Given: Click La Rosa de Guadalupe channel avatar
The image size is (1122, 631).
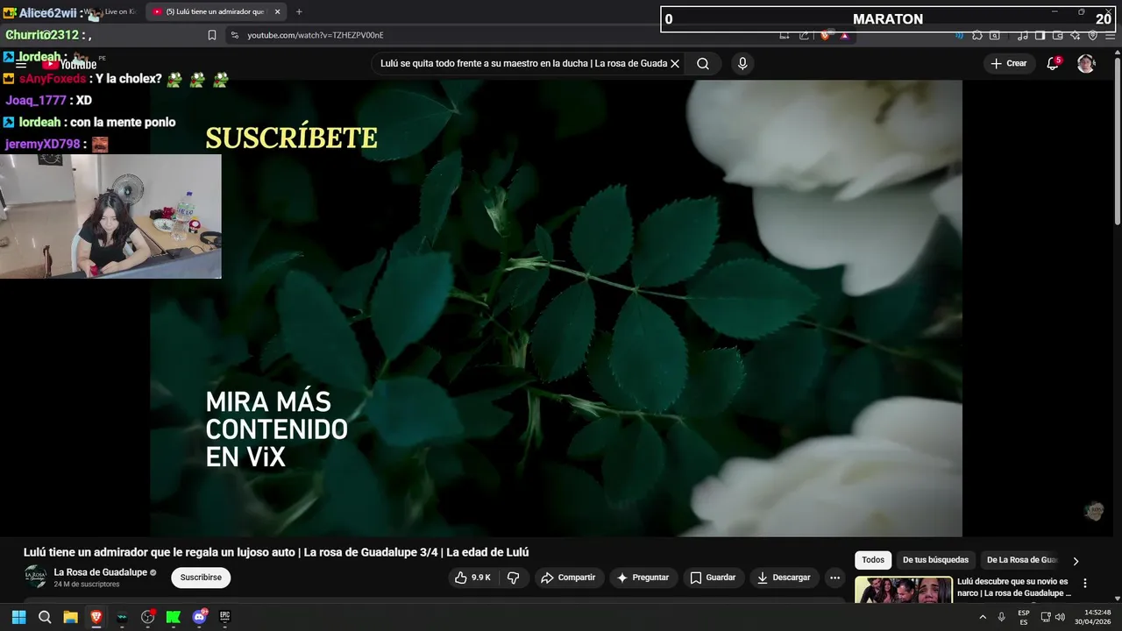Looking at the screenshot, I should [x=36, y=577].
